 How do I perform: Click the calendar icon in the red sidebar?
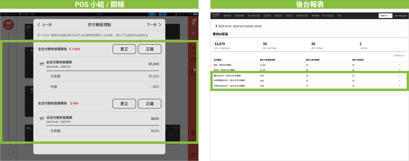click(x=193, y=60)
